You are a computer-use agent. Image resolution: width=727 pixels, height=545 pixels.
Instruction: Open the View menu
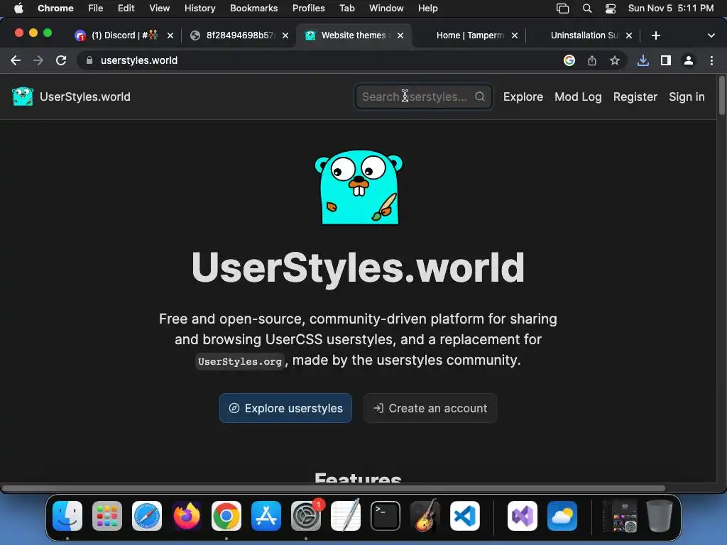pyautogui.click(x=159, y=9)
